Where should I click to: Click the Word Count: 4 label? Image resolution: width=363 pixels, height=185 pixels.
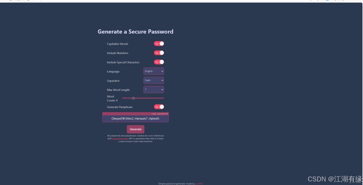click(112, 98)
